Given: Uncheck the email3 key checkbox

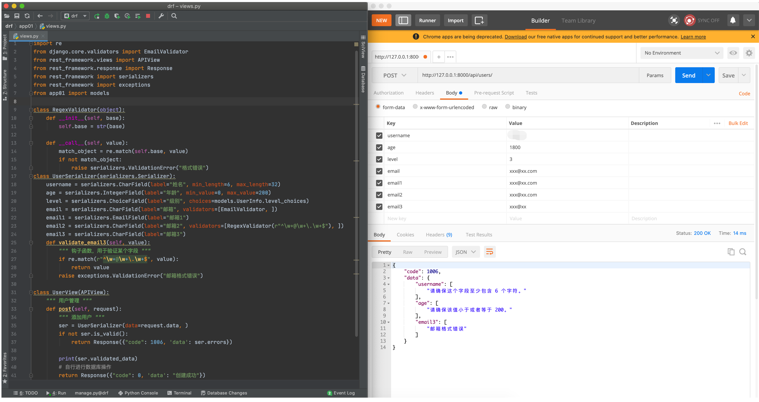Looking at the screenshot, I should point(379,207).
